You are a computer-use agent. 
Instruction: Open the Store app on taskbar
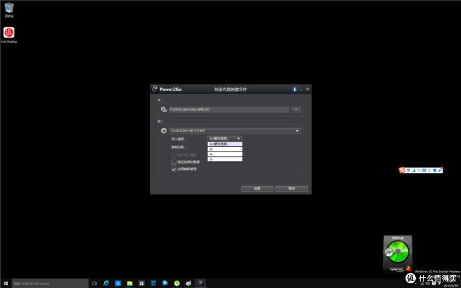(x=141, y=283)
